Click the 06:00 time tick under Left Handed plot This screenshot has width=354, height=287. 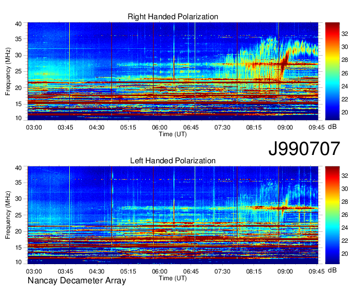160,271
